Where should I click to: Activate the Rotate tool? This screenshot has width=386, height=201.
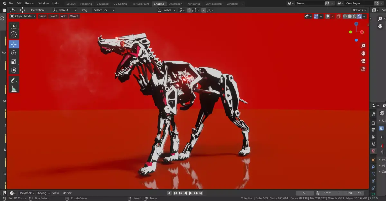point(14,53)
